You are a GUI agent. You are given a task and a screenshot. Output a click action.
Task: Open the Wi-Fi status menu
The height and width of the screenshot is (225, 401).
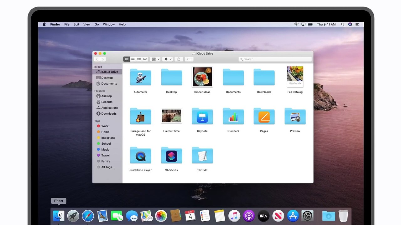296,24
